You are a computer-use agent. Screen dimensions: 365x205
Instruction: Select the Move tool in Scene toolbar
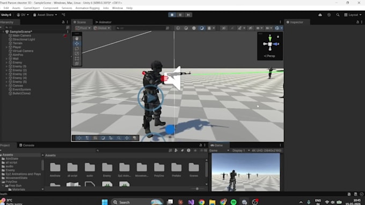77,43
